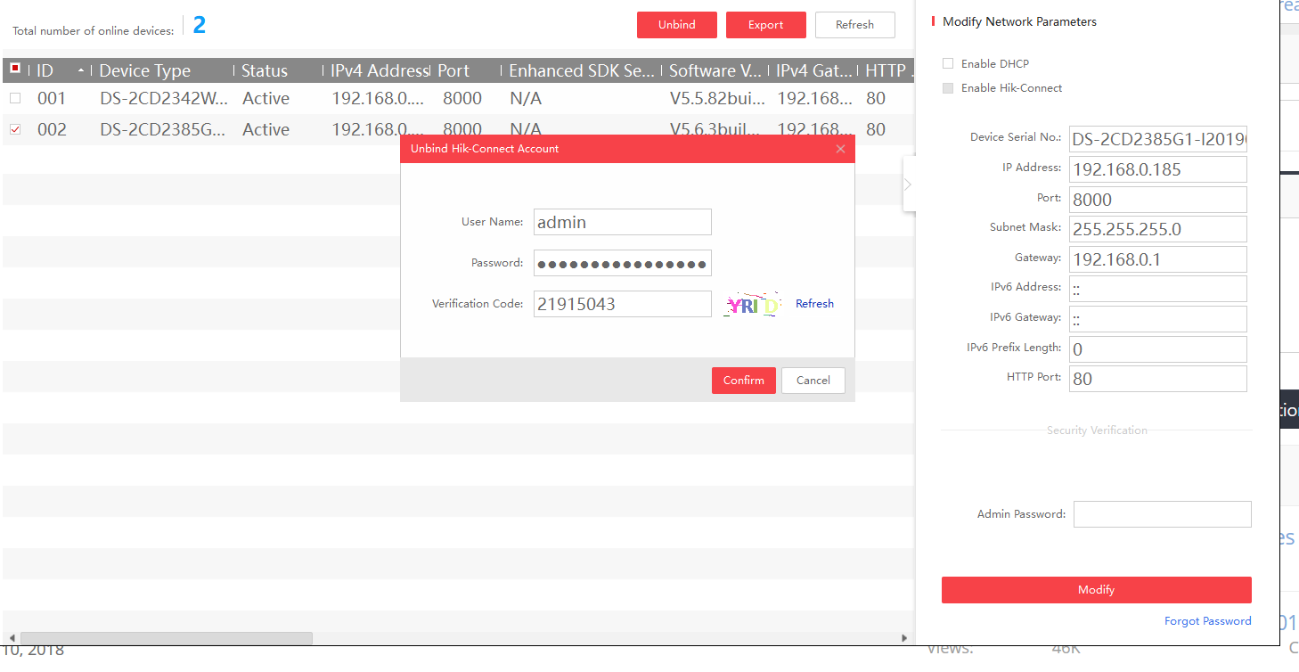Screen dimensions: 1299x672
Task: Collapse the side panel arrow handle
Action: pos(908,184)
